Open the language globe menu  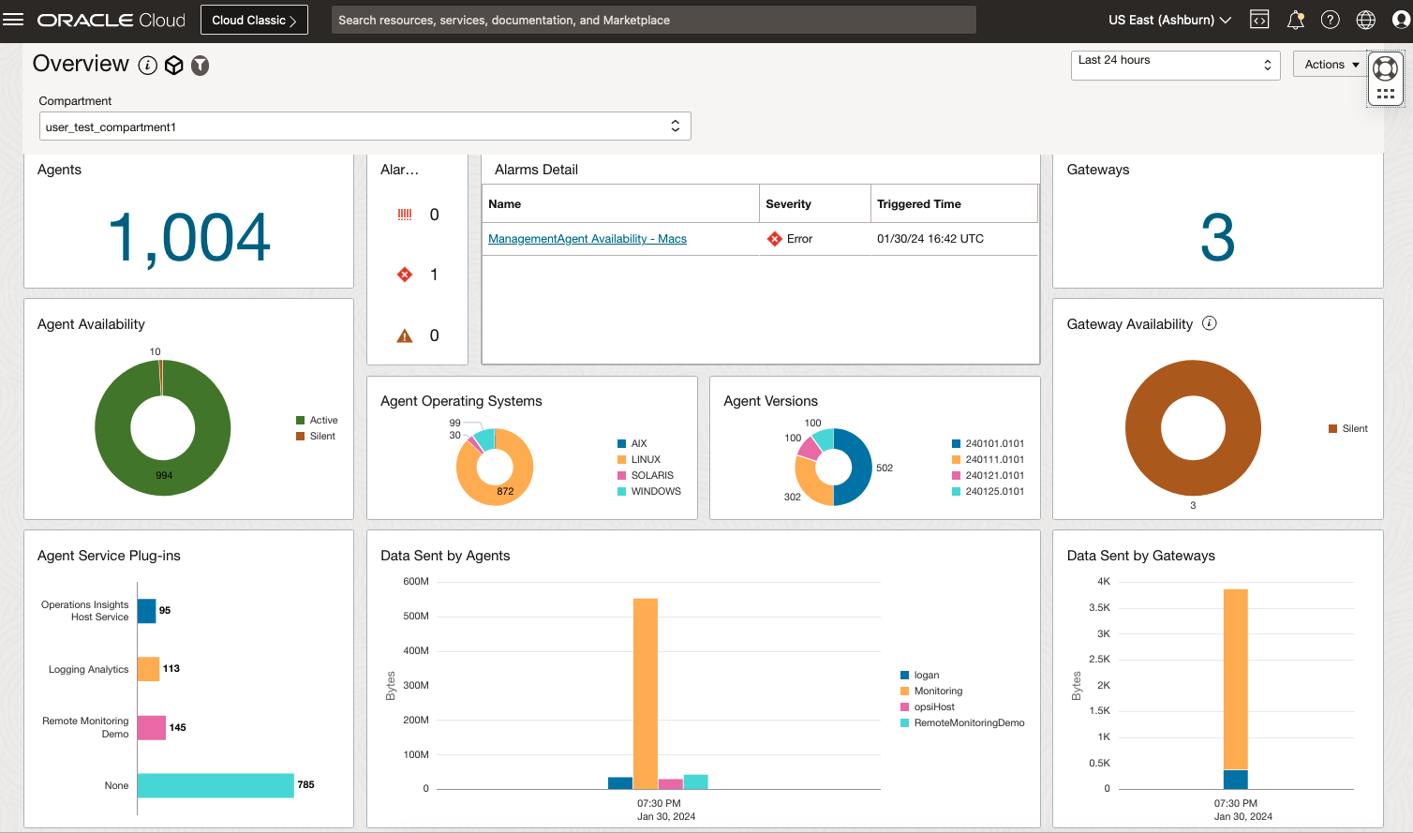1365,20
